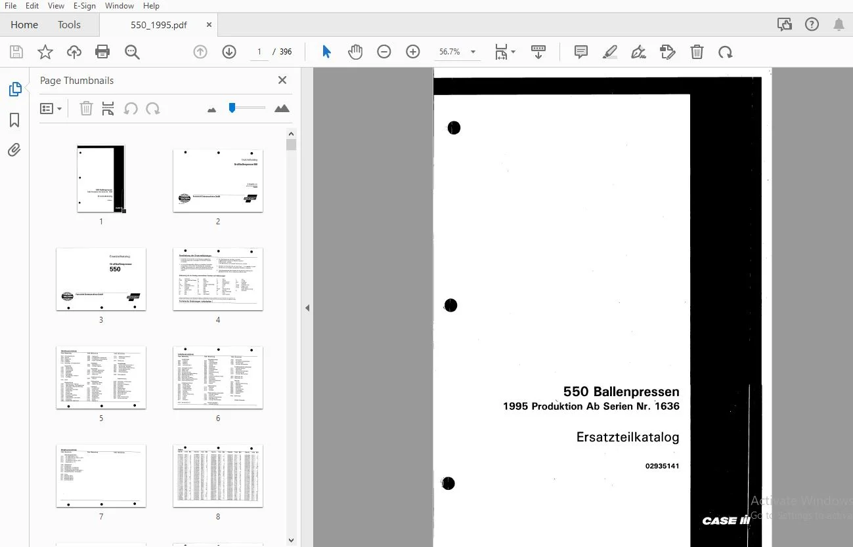853x547 pixels.
Task: Open the View menu
Action: click(x=56, y=6)
